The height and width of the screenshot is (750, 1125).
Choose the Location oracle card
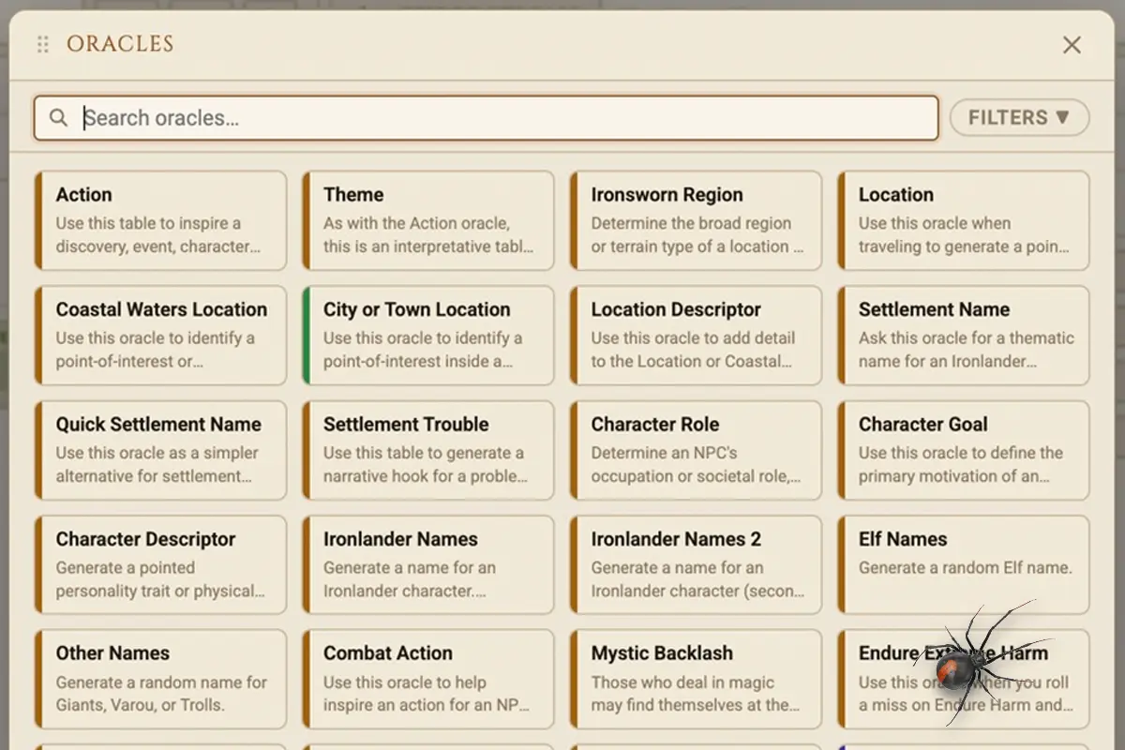(964, 220)
